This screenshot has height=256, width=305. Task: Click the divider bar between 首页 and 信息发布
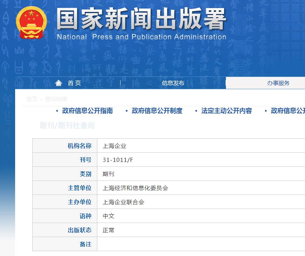pyautogui.click(x=120, y=83)
